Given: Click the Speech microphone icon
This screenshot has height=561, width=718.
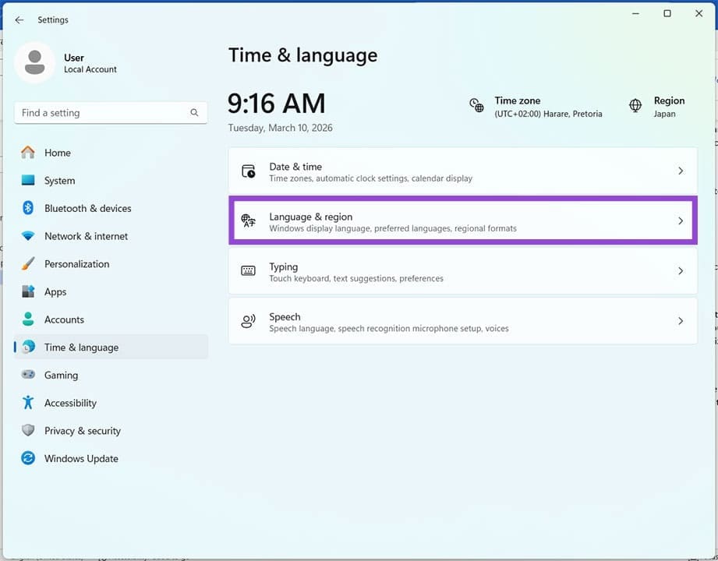Looking at the screenshot, I should click(248, 321).
